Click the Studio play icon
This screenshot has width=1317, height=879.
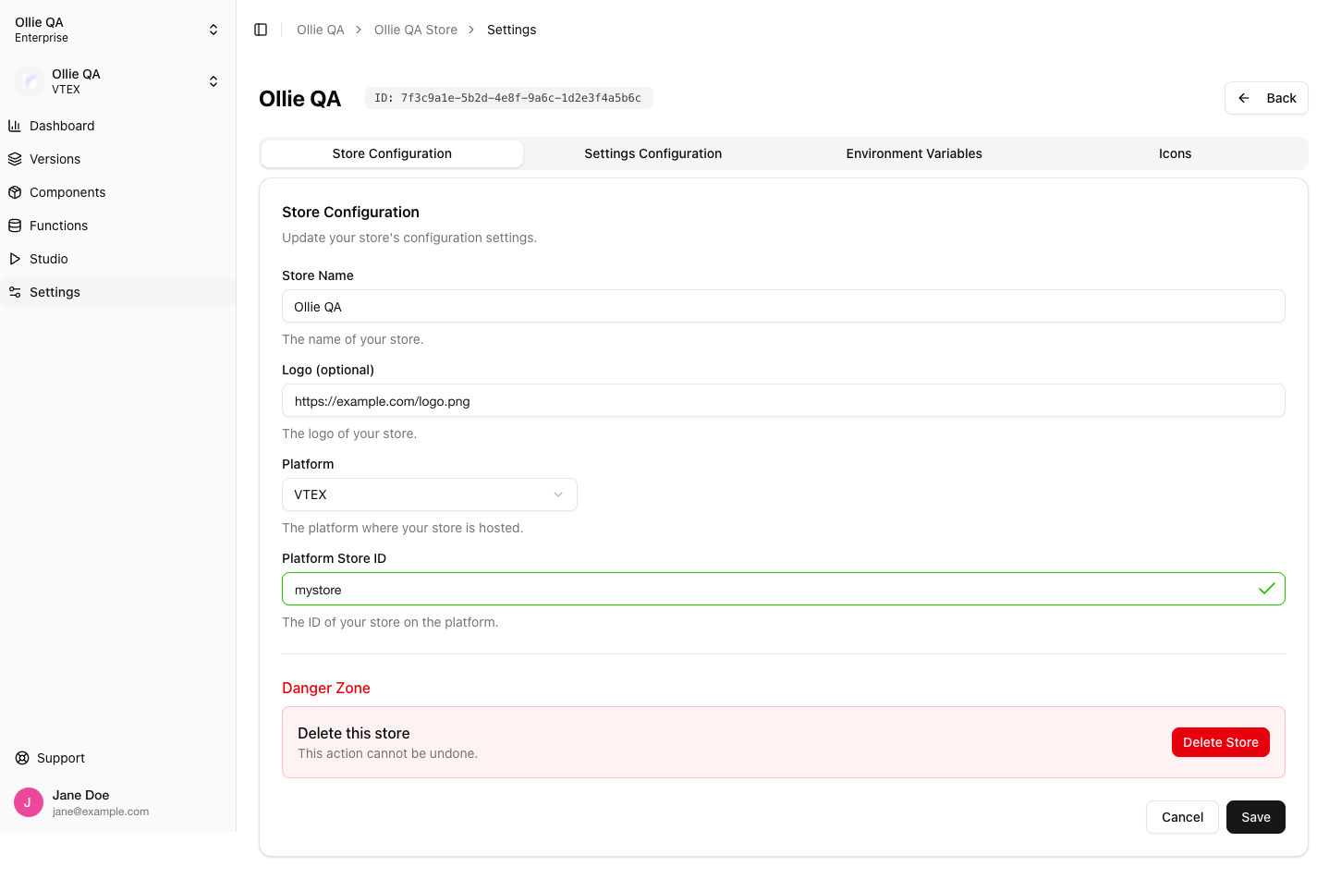pos(15,259)
